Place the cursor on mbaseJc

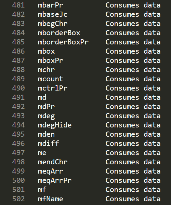[x=53, y=14]
